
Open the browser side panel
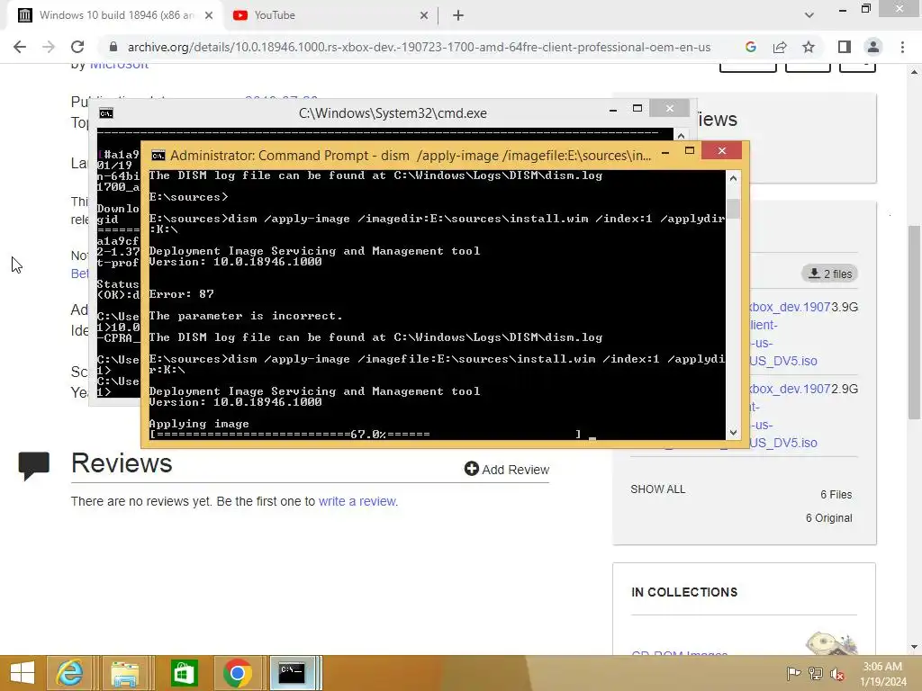(845, 47)
